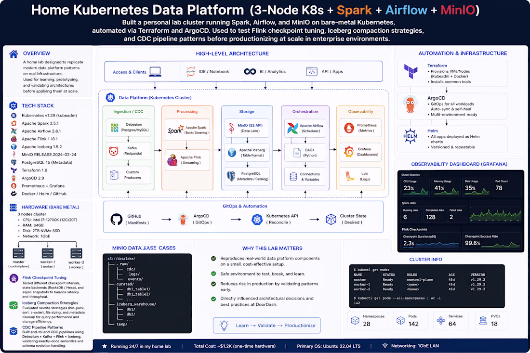Click the code bracket icon beside API / Apps
The image size is (530, 353).
click(312, 72)
